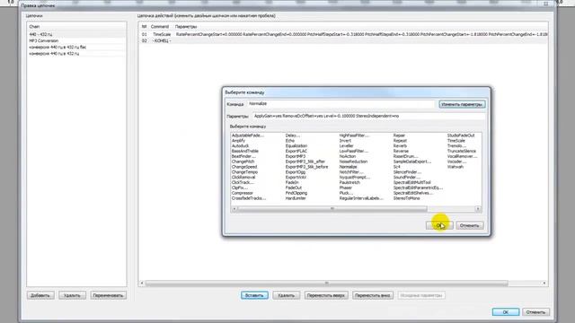575x323 pixels.
Task: Select TruncateSilence in the command list
Action: [461, 151]
